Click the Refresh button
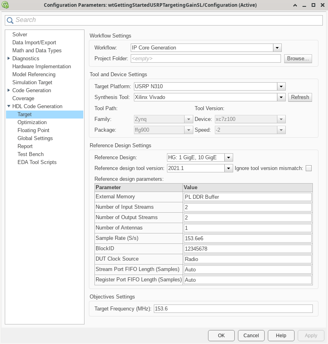The width and height of the screenshot is (328, 344). coord(300,97)
